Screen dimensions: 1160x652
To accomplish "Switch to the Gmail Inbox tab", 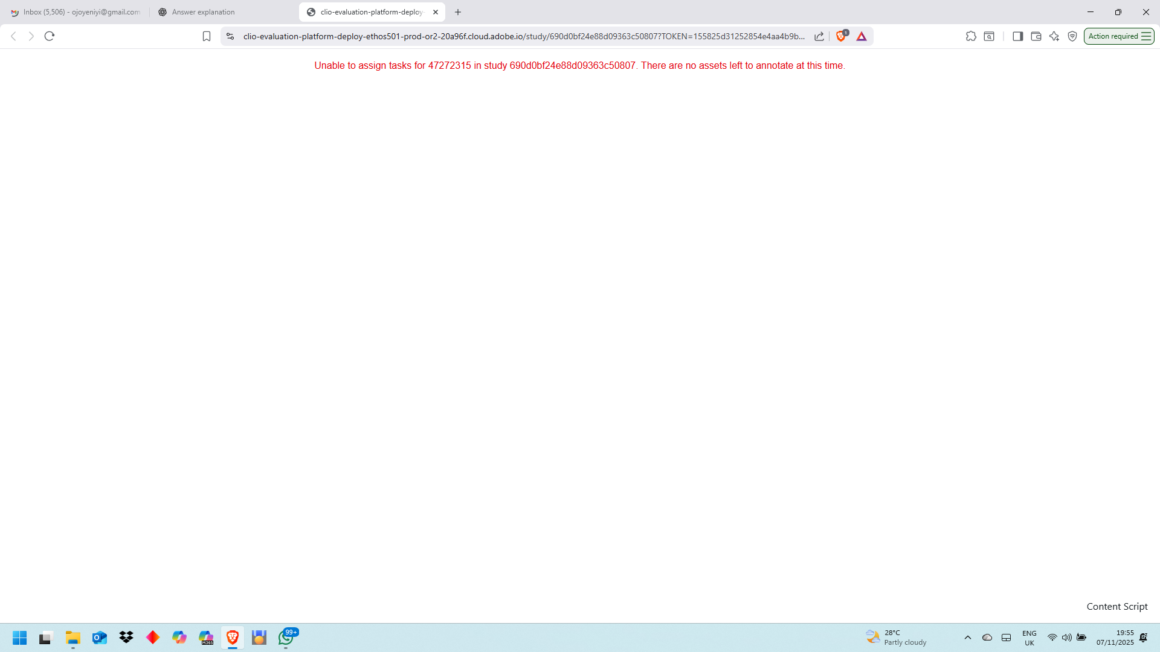I will click(76, 12).
